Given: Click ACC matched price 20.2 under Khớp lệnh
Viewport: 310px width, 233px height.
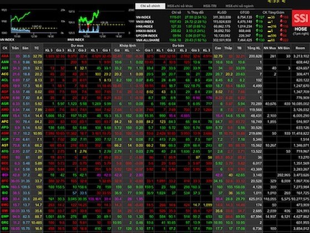Looking at the screenshot, I should tap(118, 74).
